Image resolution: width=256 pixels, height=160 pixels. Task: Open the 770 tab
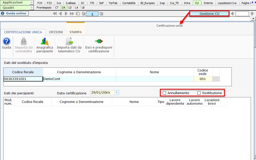(92, 3)
